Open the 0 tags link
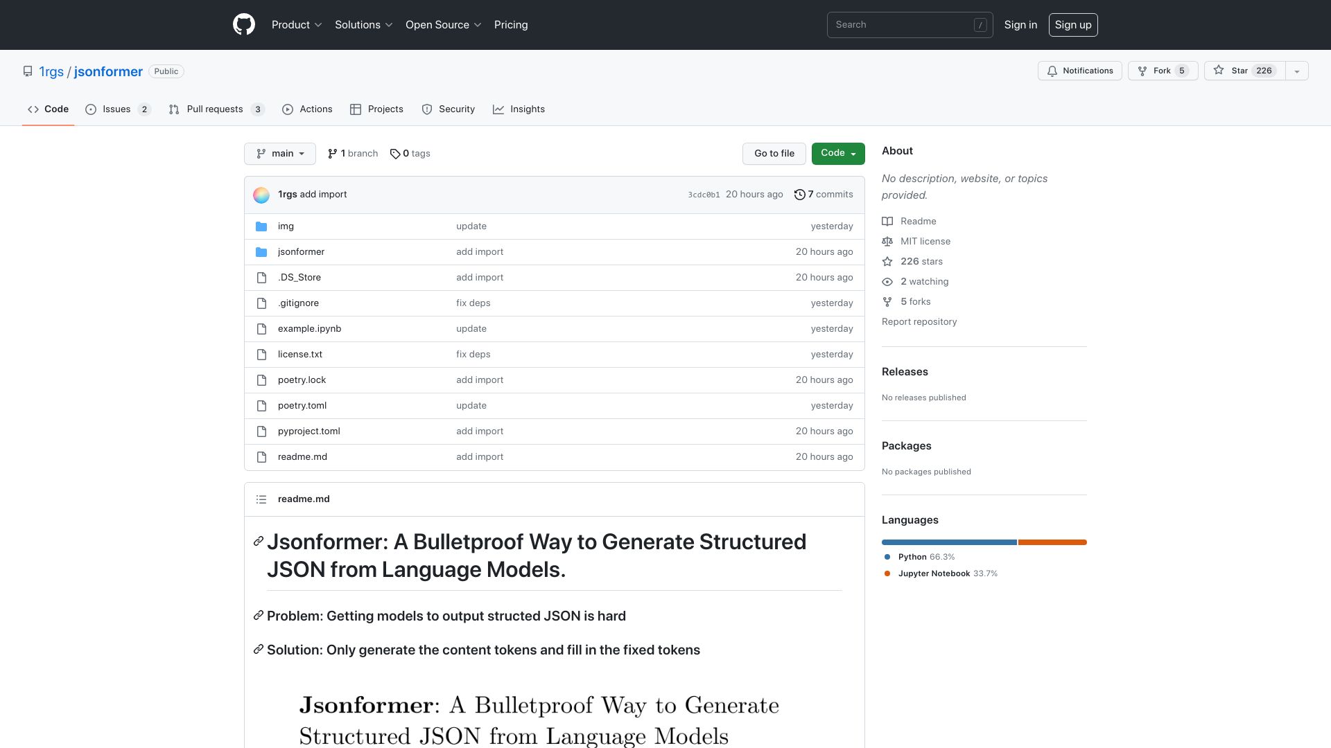Image resolution: width=1331 pixels, height=748 pixels. [x=410, y=154]
